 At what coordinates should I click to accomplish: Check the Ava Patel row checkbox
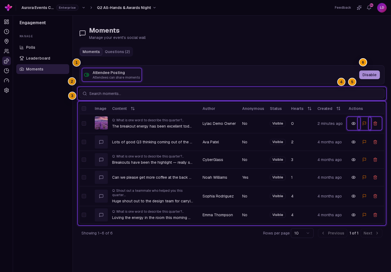[x=84, y=142]
